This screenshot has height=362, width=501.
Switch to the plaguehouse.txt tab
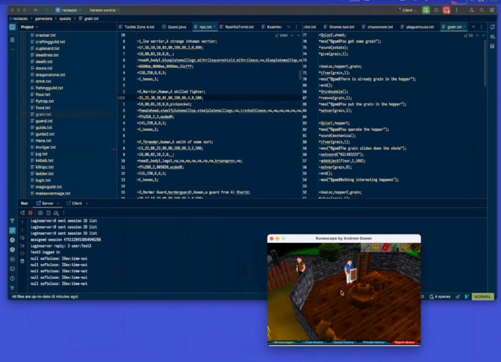416,27
